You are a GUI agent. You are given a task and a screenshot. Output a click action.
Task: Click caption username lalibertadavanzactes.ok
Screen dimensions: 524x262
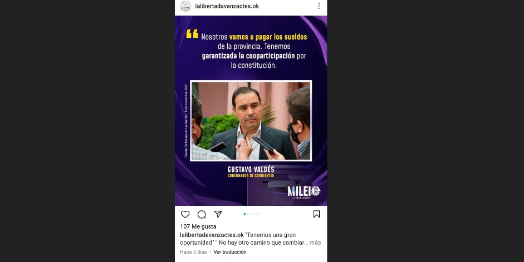coord(212,235)
